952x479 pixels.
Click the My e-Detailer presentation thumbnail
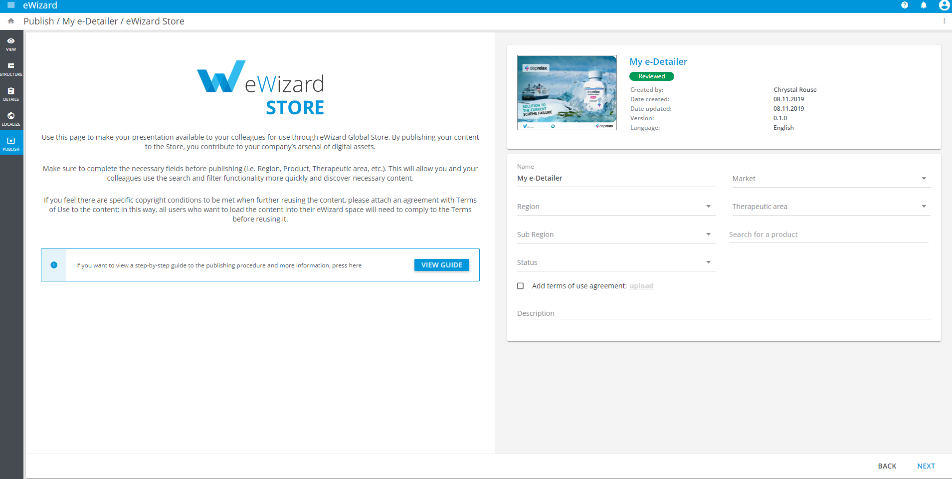click(x=567, y=93)
